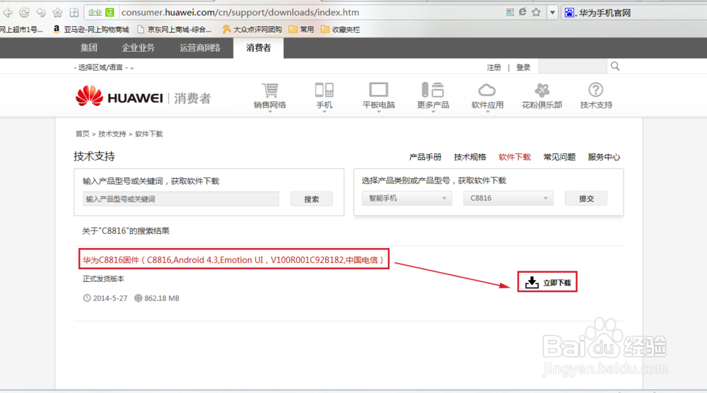
Task: Bookmark page with star icon in address bar
Action: click(536, 12)
